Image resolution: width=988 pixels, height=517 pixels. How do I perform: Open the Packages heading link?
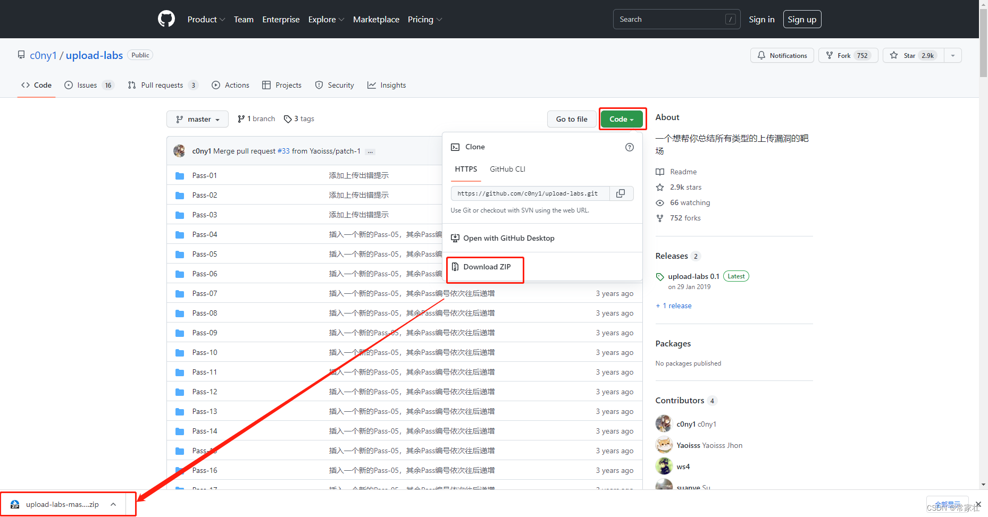673,344
